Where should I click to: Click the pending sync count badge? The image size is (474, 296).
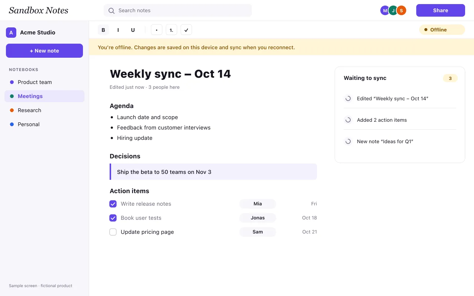click(x=450, y=78)
